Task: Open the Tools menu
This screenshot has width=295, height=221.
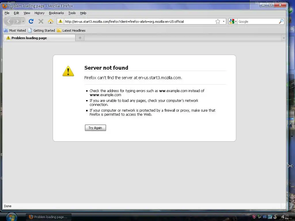Action: click(x=72, y=13)
